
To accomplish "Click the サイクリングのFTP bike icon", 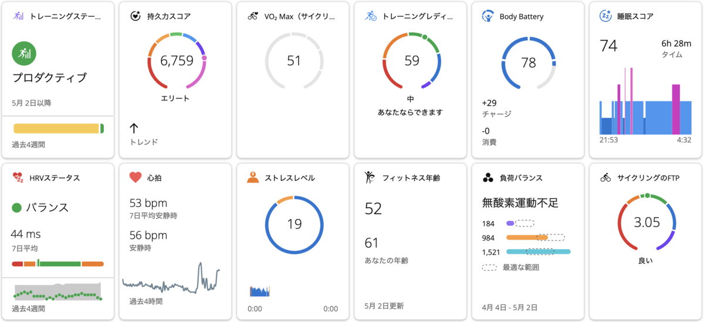I will pyautogui.click(x=605, y=177).
